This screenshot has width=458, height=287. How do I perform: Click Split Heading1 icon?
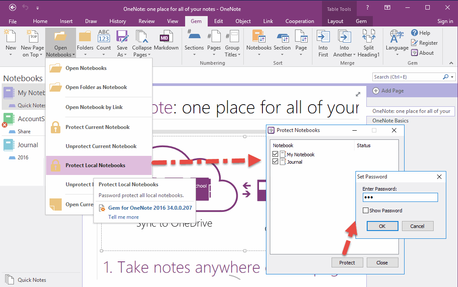368,36
